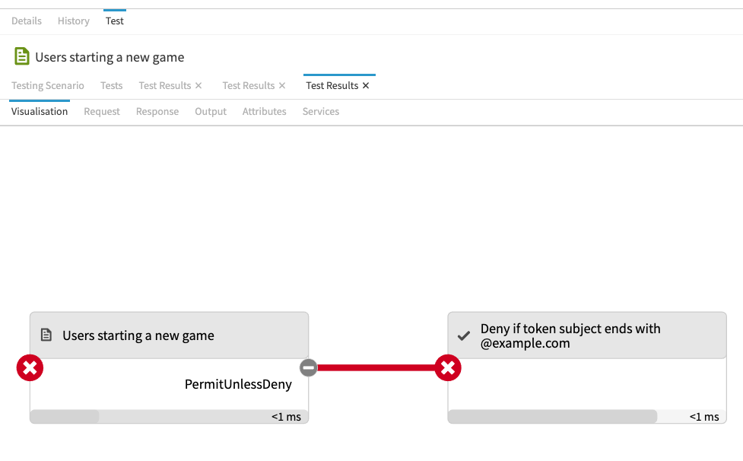Click the red connector line between the nodes

pyautogui.click(x=376, y=368)
